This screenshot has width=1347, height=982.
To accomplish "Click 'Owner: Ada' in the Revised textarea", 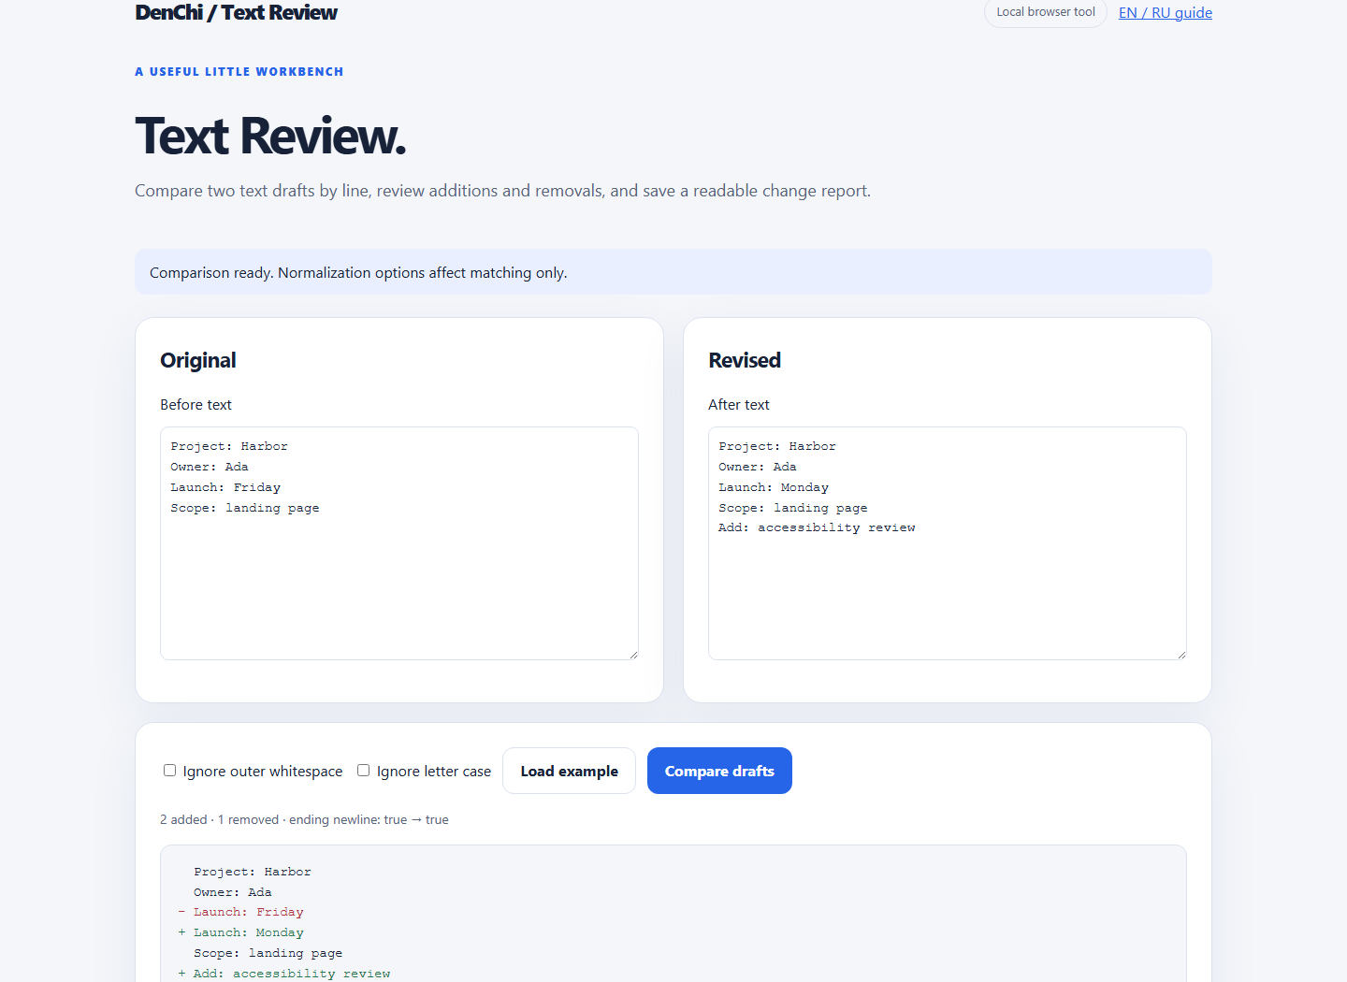I will coord(758,467).
